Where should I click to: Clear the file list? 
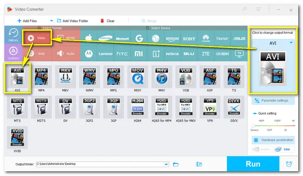[x=107, y=21]
